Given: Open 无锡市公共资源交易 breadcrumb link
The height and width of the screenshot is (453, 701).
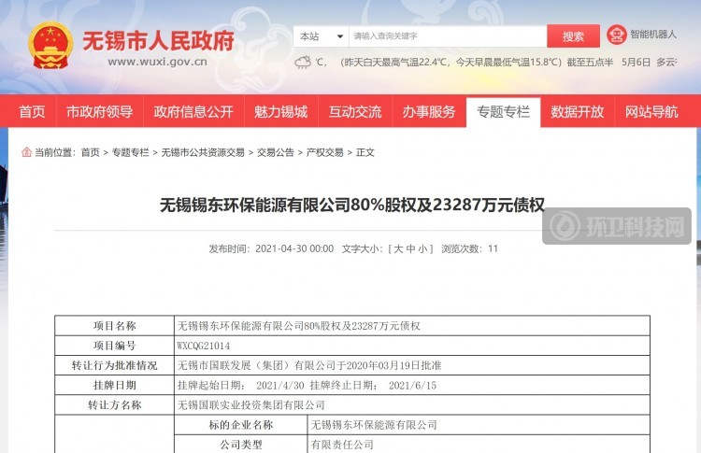Looking at the screenshot, I should (203, 152).
